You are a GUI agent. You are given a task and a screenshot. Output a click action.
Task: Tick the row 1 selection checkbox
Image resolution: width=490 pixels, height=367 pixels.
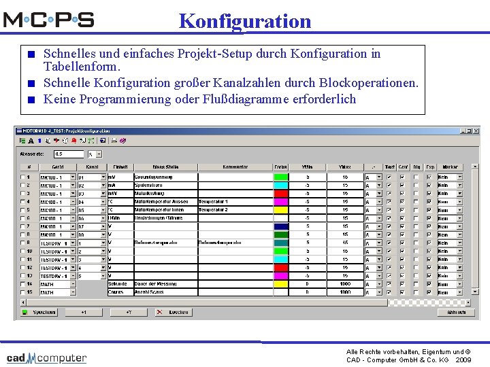[22, 177]
